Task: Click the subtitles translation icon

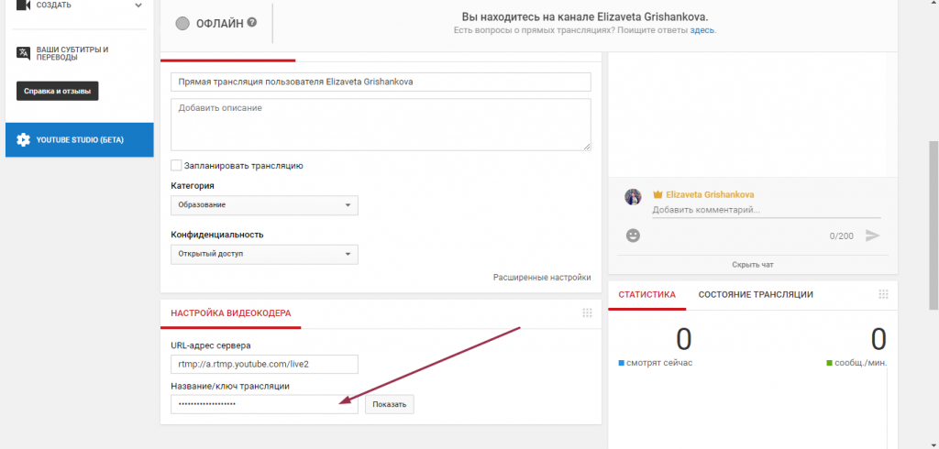Action: (x=23, y=52)
